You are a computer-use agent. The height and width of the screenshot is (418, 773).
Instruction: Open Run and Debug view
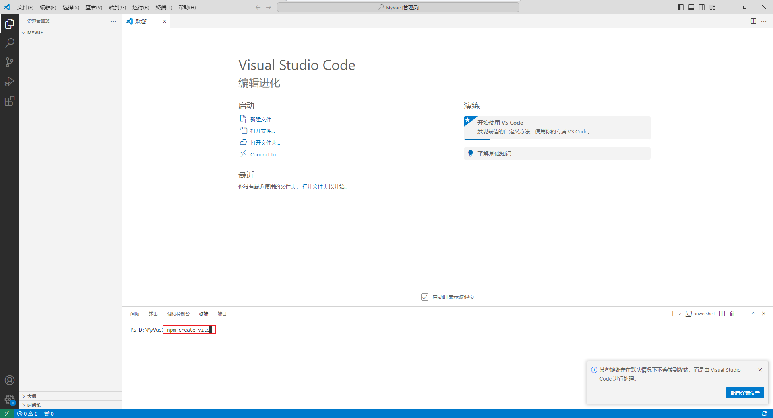coord(10,82)
